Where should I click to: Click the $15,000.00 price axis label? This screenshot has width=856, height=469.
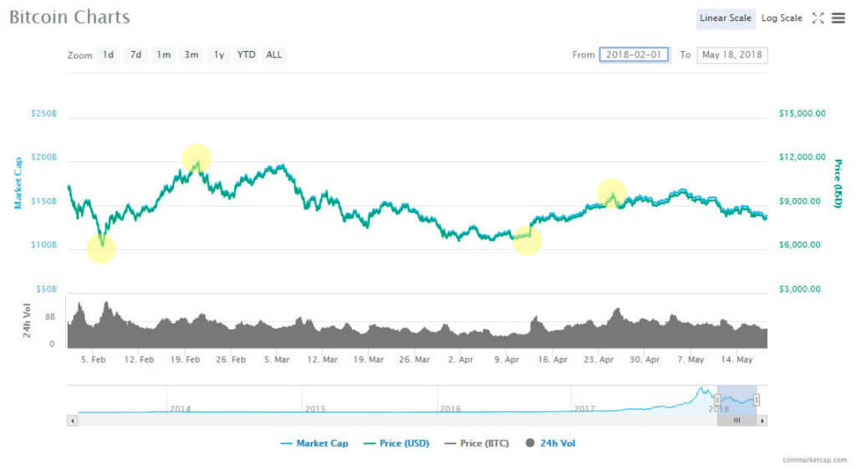[x=802, y=114]
